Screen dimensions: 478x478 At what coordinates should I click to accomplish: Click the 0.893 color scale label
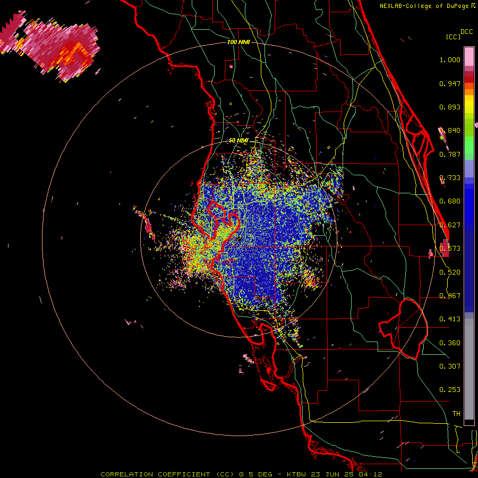click(450, 107)
